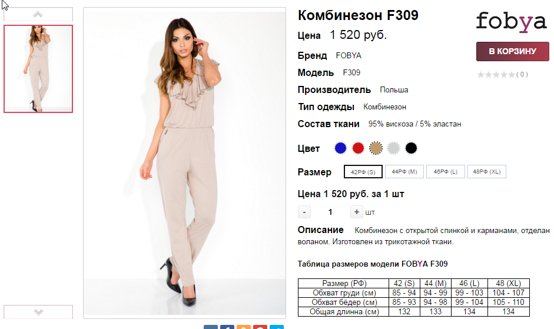The width and height of the screenshot is (554, 329).
Task: Add item with В КОРЗИНУ button
Action: [x=513, y=52]
